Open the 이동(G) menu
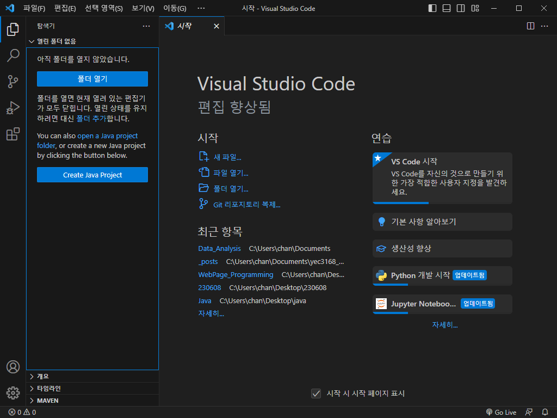 tap(175, 8)
